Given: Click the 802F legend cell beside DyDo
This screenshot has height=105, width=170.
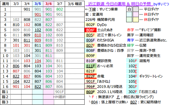Looking at the screenshot, I should point(91,25).
